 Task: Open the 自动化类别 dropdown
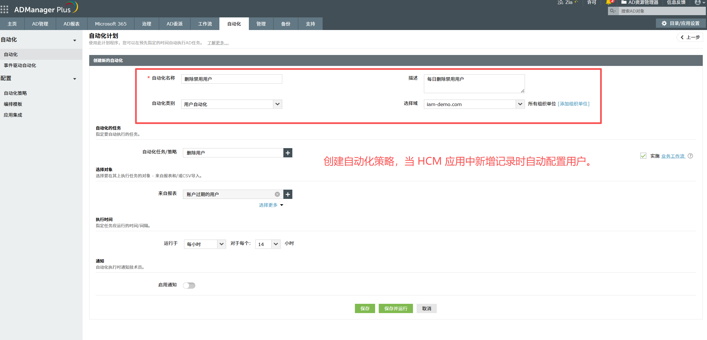coord(277,104)
